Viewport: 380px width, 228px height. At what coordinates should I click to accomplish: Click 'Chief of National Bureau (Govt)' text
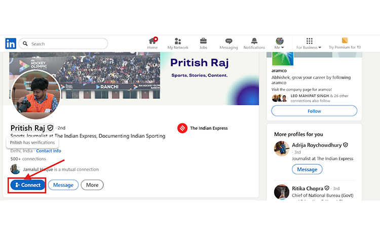click(x=323, y=195)
